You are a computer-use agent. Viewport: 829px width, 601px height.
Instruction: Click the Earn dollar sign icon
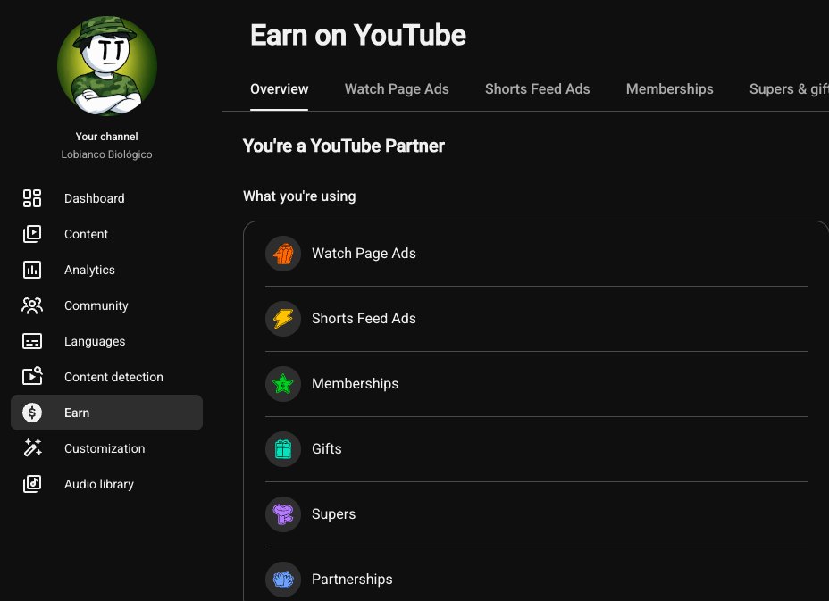32,413
